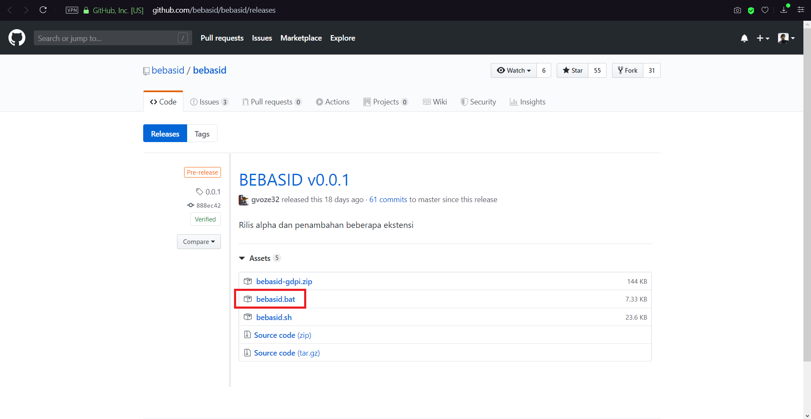Click the file icon beside Source code (tar.gz)

click(248, 352)
